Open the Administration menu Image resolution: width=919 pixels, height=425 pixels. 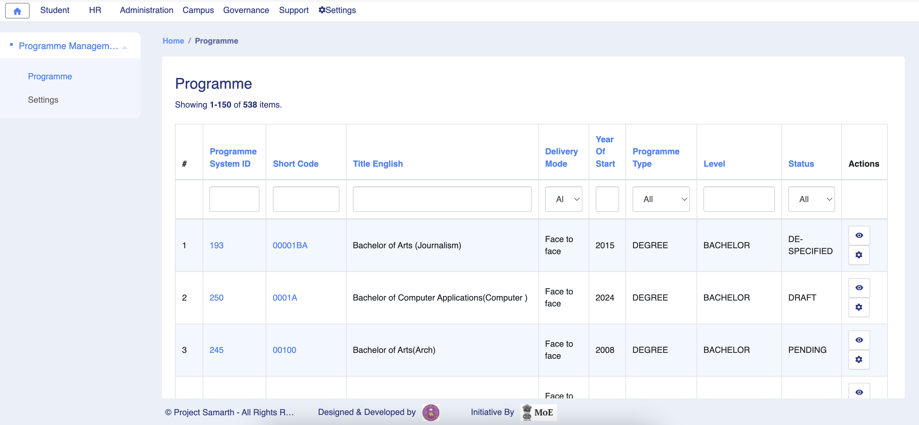coord(146,10)
